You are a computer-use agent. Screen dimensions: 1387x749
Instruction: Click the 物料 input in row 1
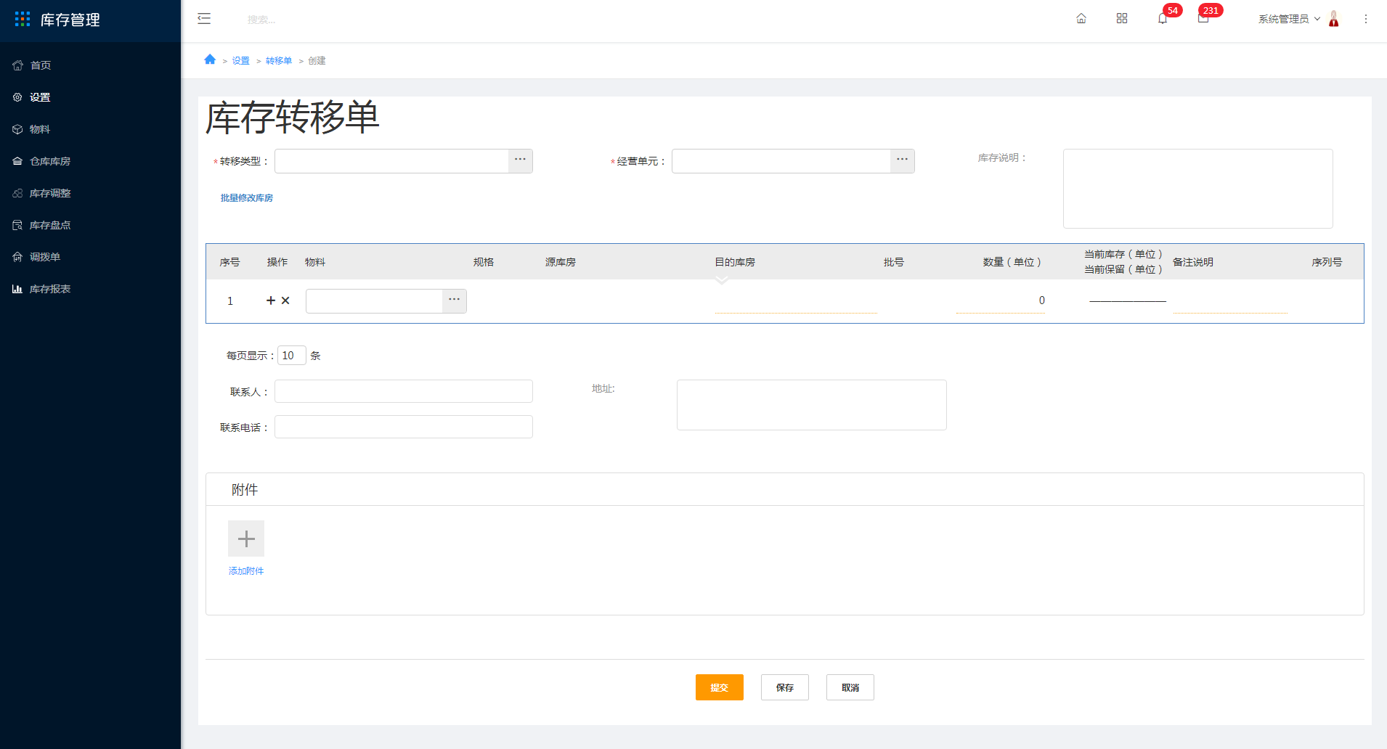coord(374,300)
